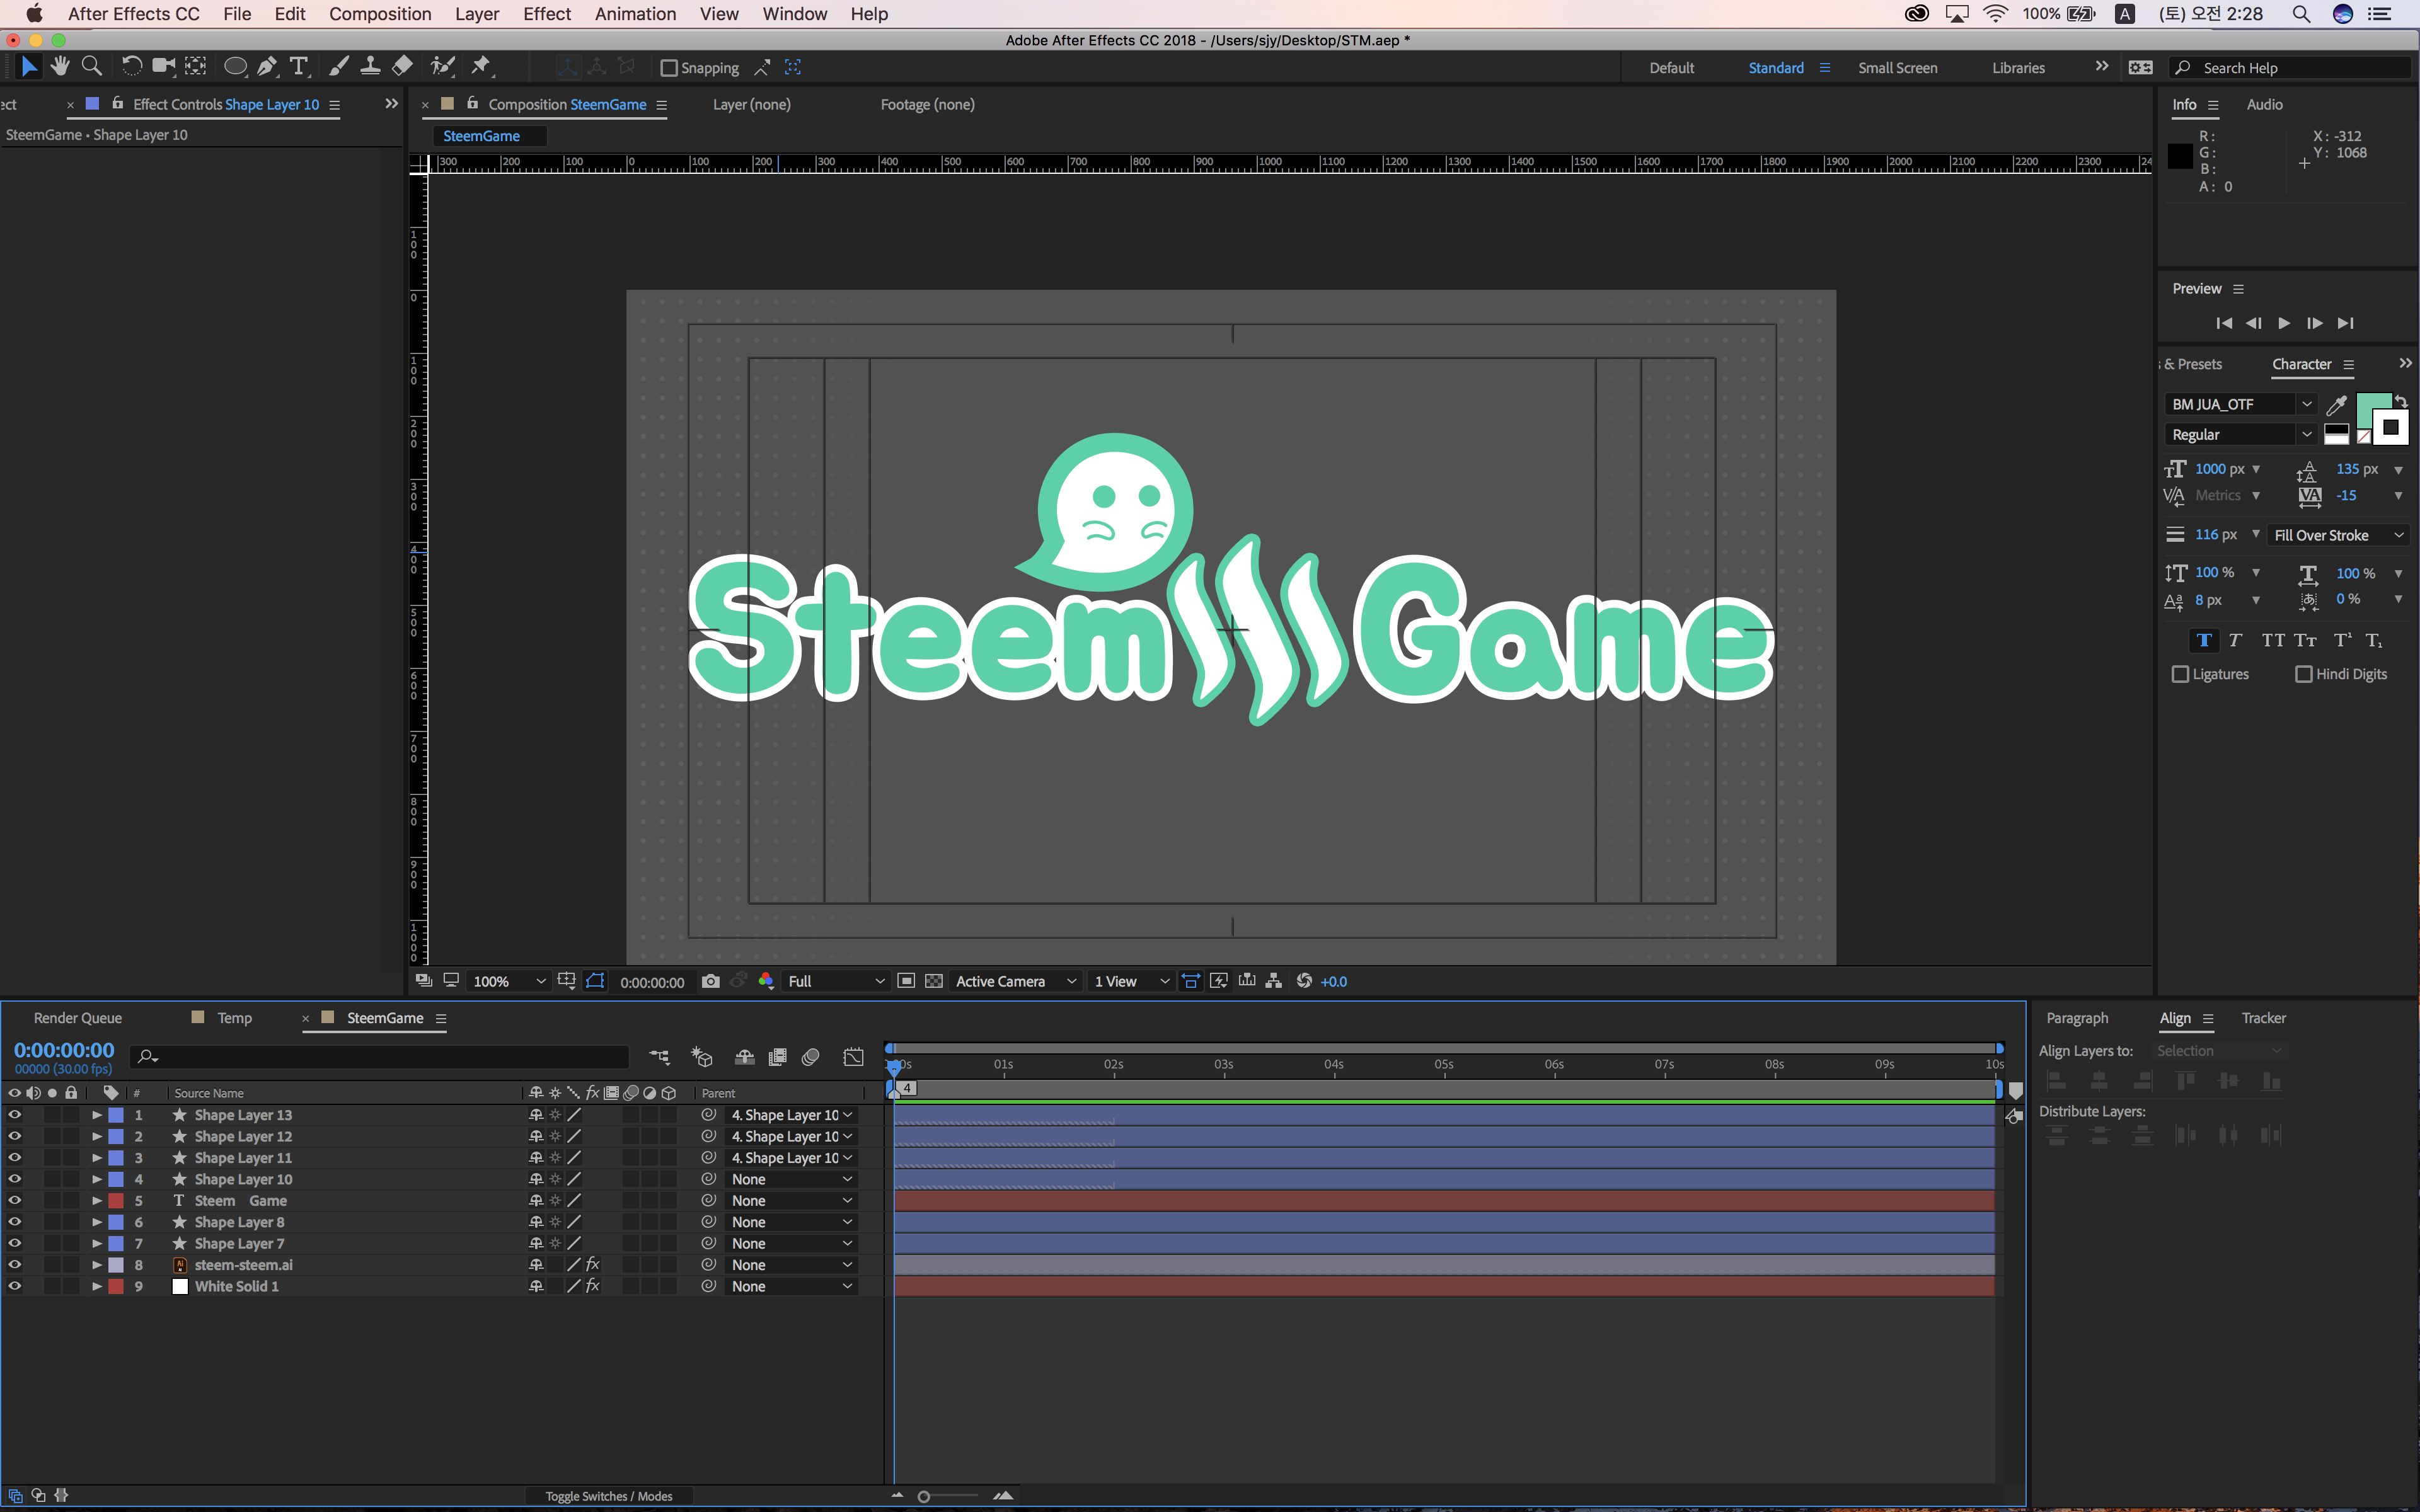
Task: Select the Zoom tool
Action: point(91,66)
